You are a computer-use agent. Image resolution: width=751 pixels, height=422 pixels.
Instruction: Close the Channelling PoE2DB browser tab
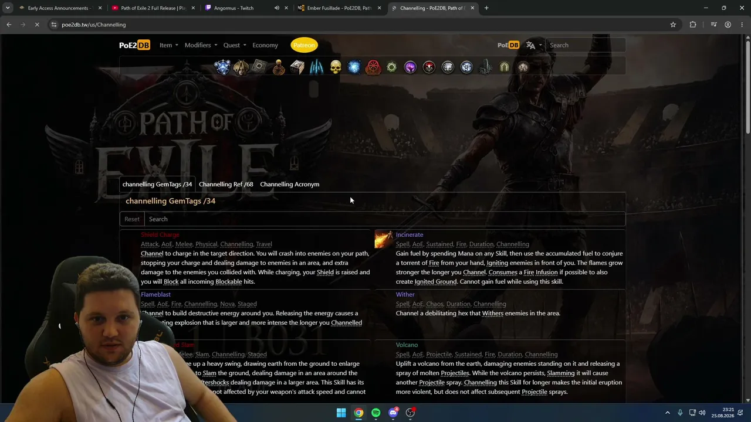472,8
